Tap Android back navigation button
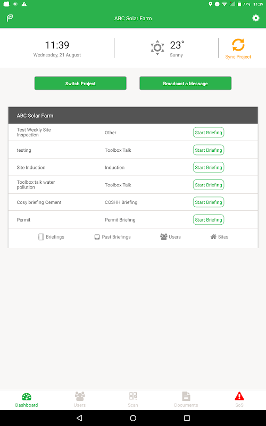The height and width of the screenshot is (426, 266). click(79, 418)
